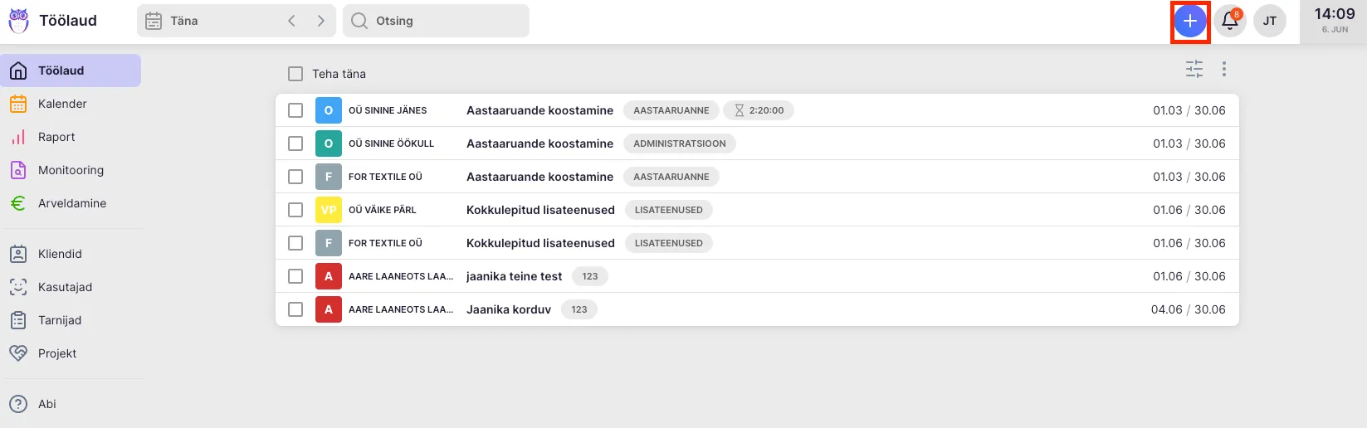Click the ADMINISTRATSIOON tag
The height and width of the screenshot is (428, 1367).
click(x=679, y=143)
